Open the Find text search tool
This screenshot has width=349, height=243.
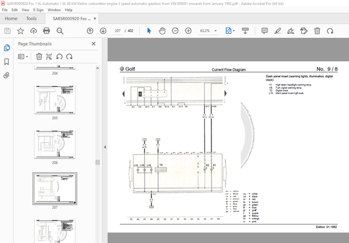60,31
